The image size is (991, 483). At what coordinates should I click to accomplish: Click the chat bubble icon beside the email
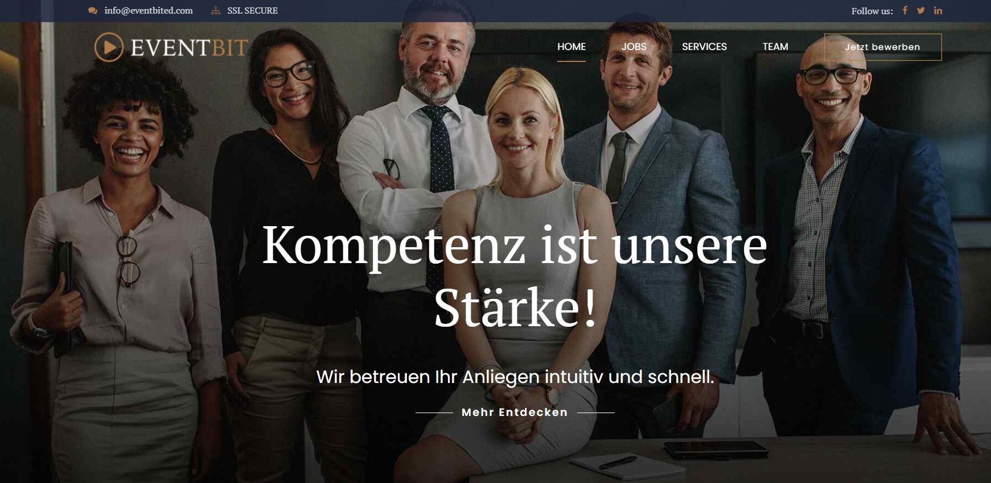tap(93, 11)
